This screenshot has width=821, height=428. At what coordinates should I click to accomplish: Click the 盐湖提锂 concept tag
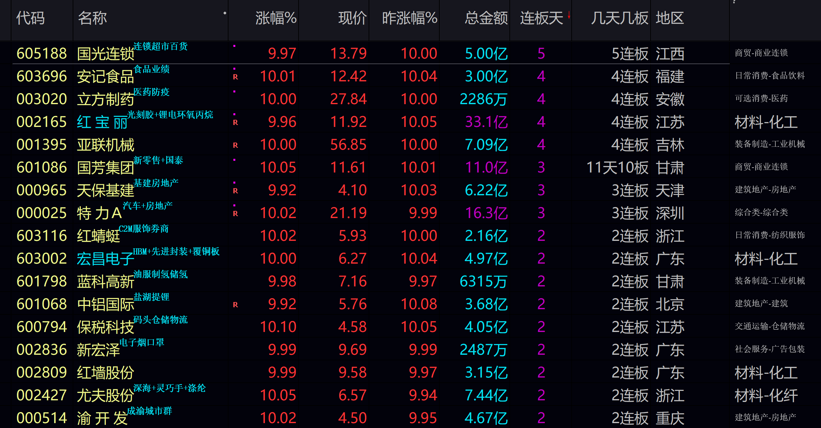click(x=152, y=297)
